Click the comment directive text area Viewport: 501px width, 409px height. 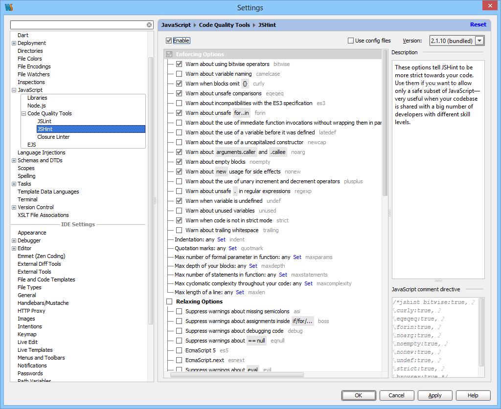coord(435,338)
